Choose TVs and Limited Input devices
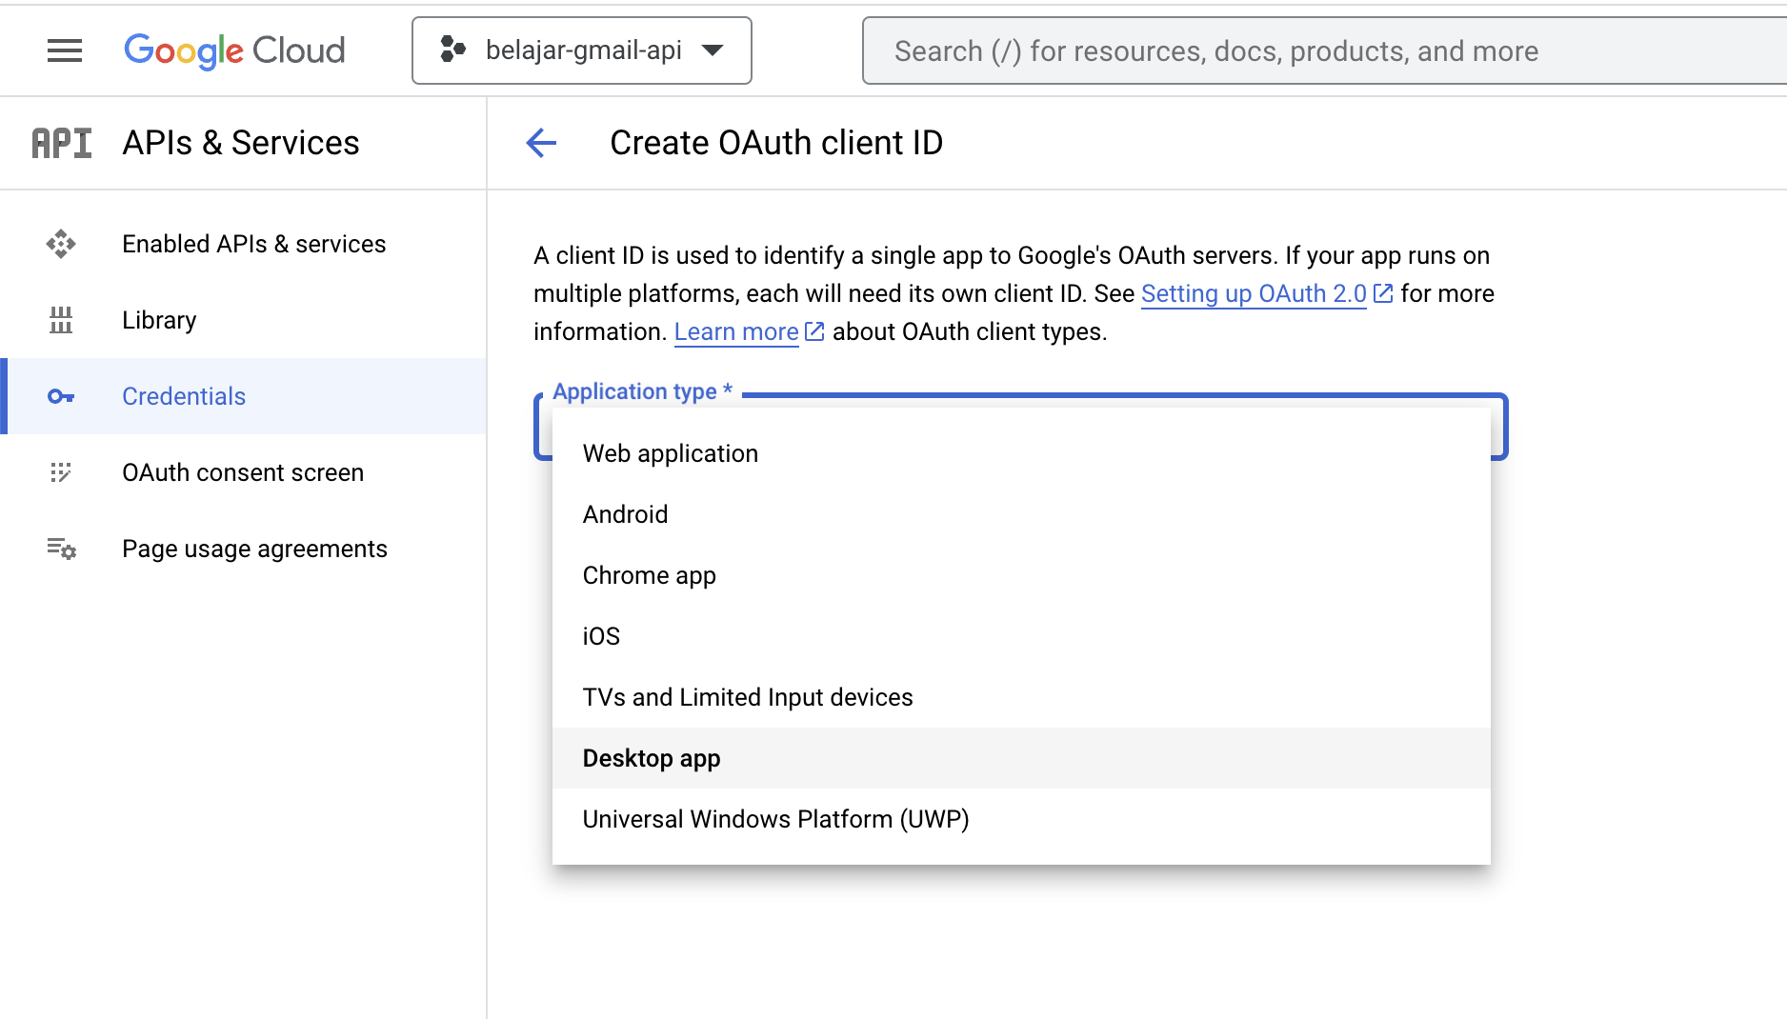Viewport: 1787px width, 1019px height. click(1021, 697)
